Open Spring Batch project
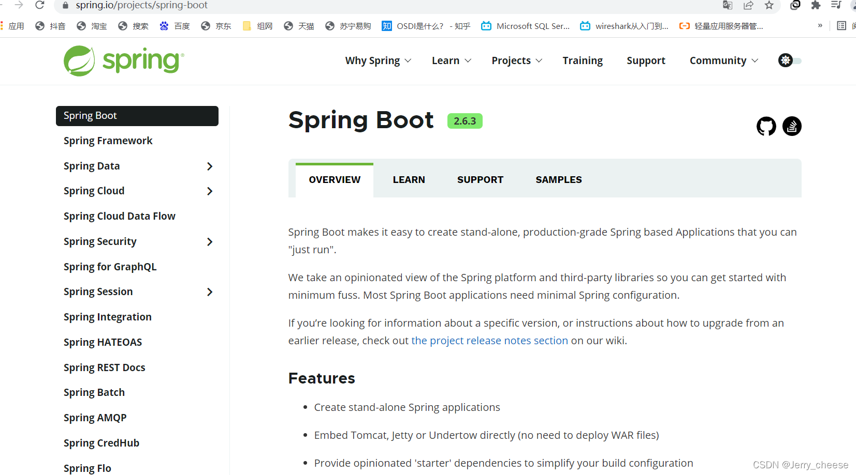This screenshot has width=856, height=475. tap(94, 392)
